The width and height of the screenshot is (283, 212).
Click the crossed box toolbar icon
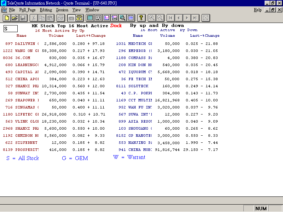point(206,18)
